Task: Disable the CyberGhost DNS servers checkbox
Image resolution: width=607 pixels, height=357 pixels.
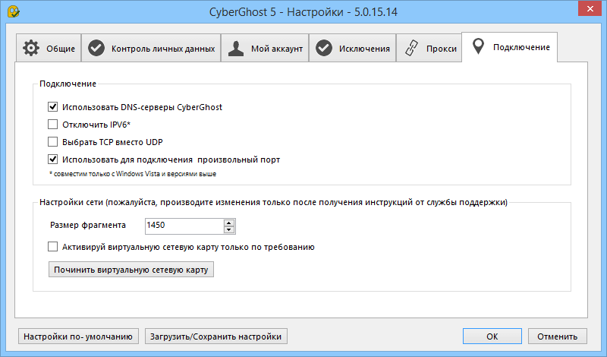Action: coord(53,107)
